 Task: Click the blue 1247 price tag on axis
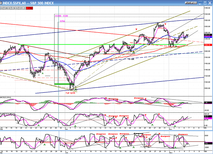point(207,37)
